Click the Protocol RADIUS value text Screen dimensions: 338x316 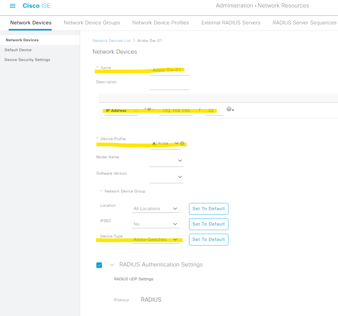coord(151,300)
